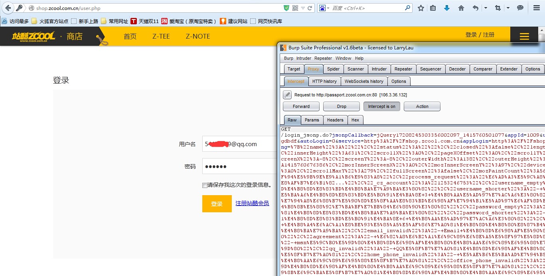The image size is (545, 276).
Task: Open the chat bubble toolbar icon
Action: [x=520, y=8]
